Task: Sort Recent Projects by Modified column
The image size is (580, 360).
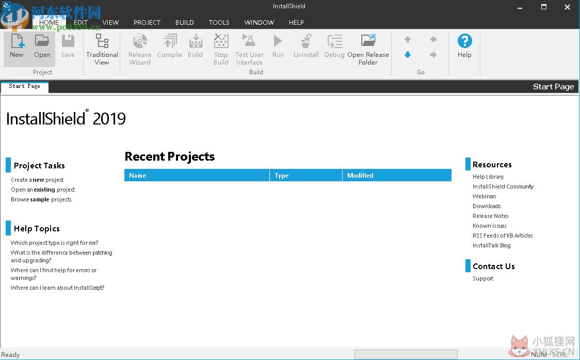Action: (397, 175)
